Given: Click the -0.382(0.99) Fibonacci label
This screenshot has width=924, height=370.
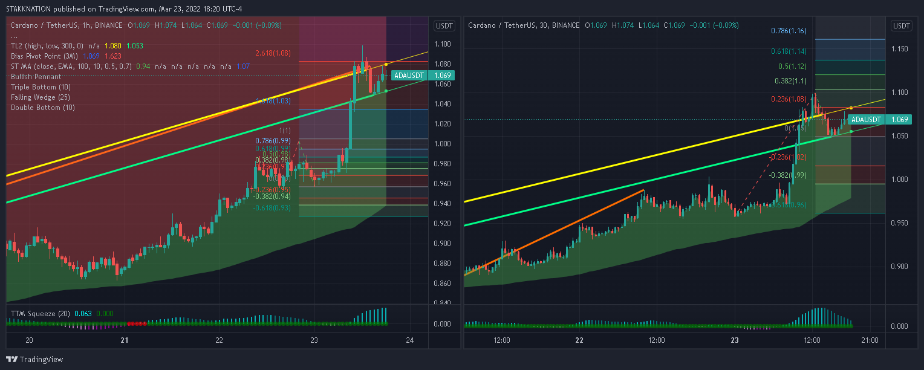Looking at the screenshot, I should 787,175.
